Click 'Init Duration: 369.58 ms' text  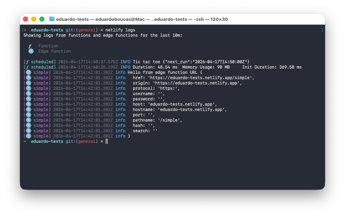(x=272, y=67)
